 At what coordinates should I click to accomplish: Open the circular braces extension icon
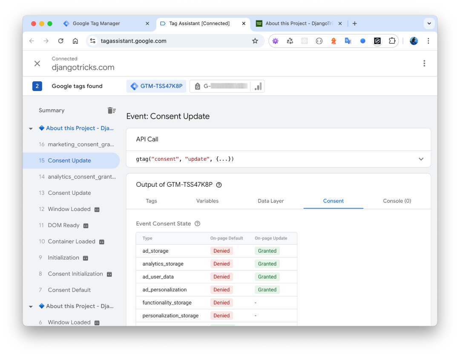319,41
